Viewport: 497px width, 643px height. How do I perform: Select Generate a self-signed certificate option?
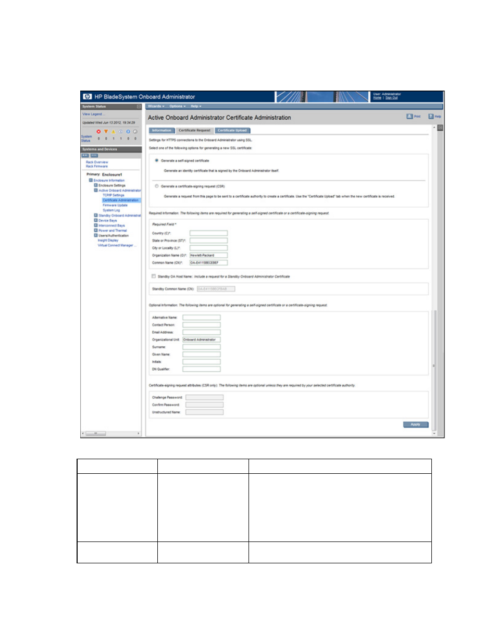(157, 160)
